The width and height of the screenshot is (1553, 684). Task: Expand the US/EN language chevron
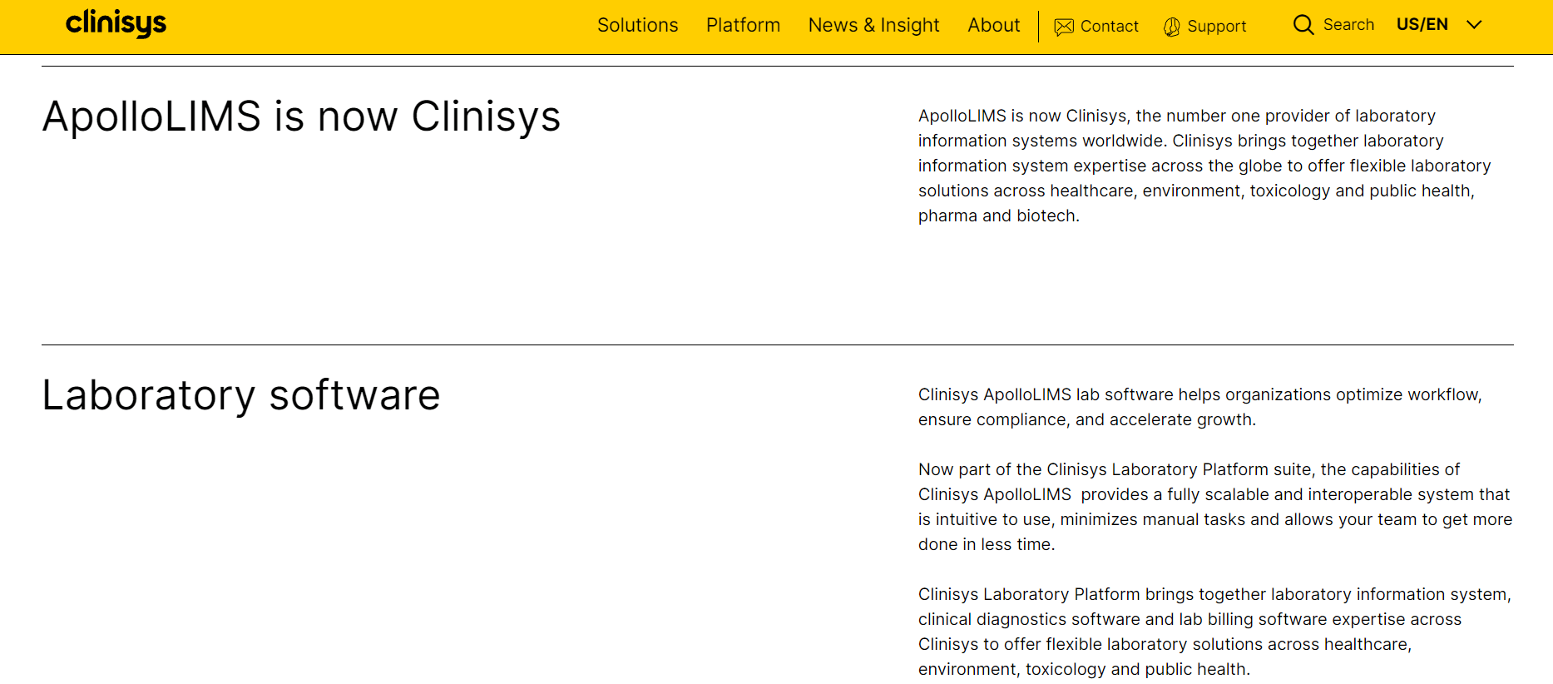(x=1474, y=25)
